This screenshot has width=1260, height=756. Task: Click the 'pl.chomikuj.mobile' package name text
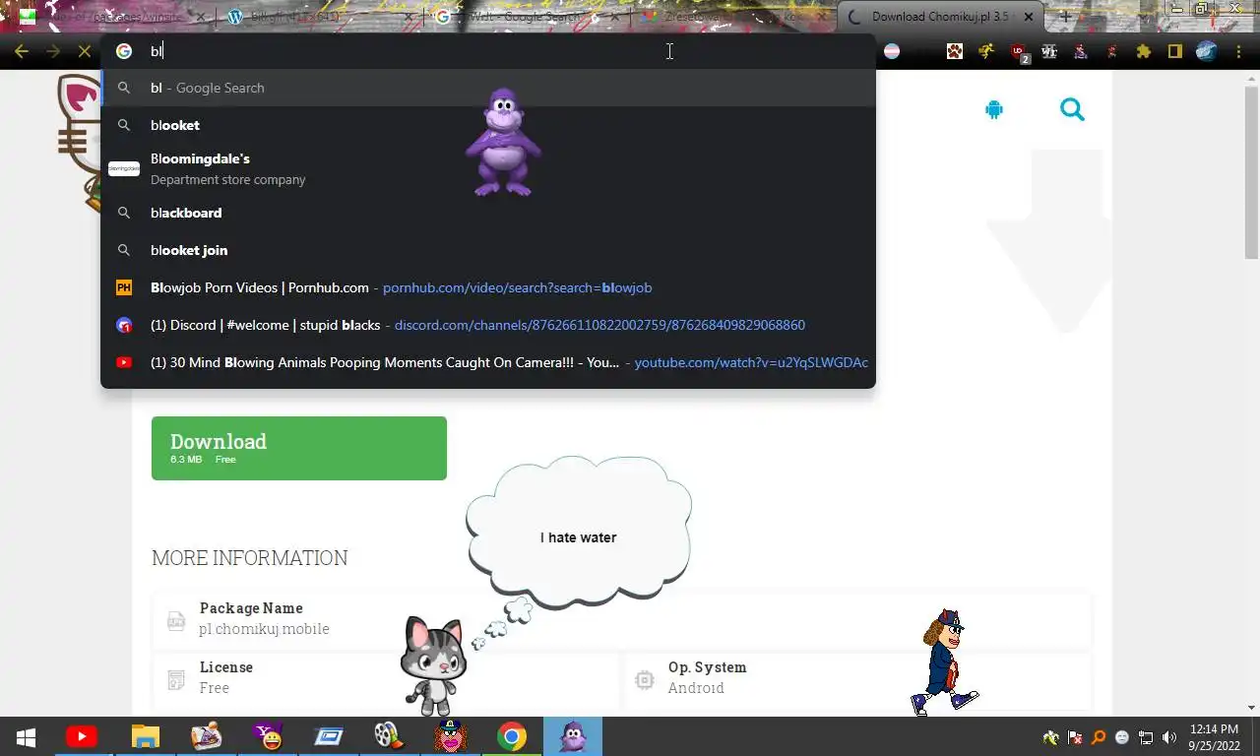click(x=264, y=629)
